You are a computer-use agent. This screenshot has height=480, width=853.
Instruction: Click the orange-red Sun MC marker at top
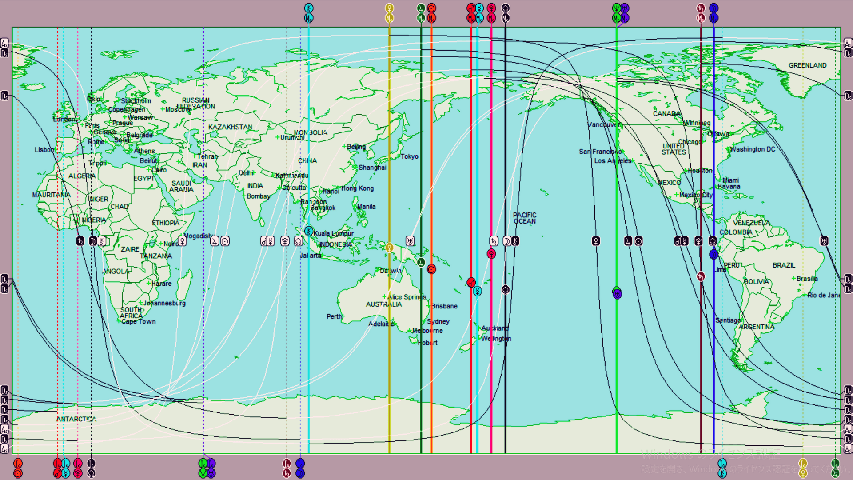[431, 13]
